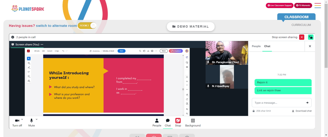
Task: Turn off the camera
Action: pos(17,122)
